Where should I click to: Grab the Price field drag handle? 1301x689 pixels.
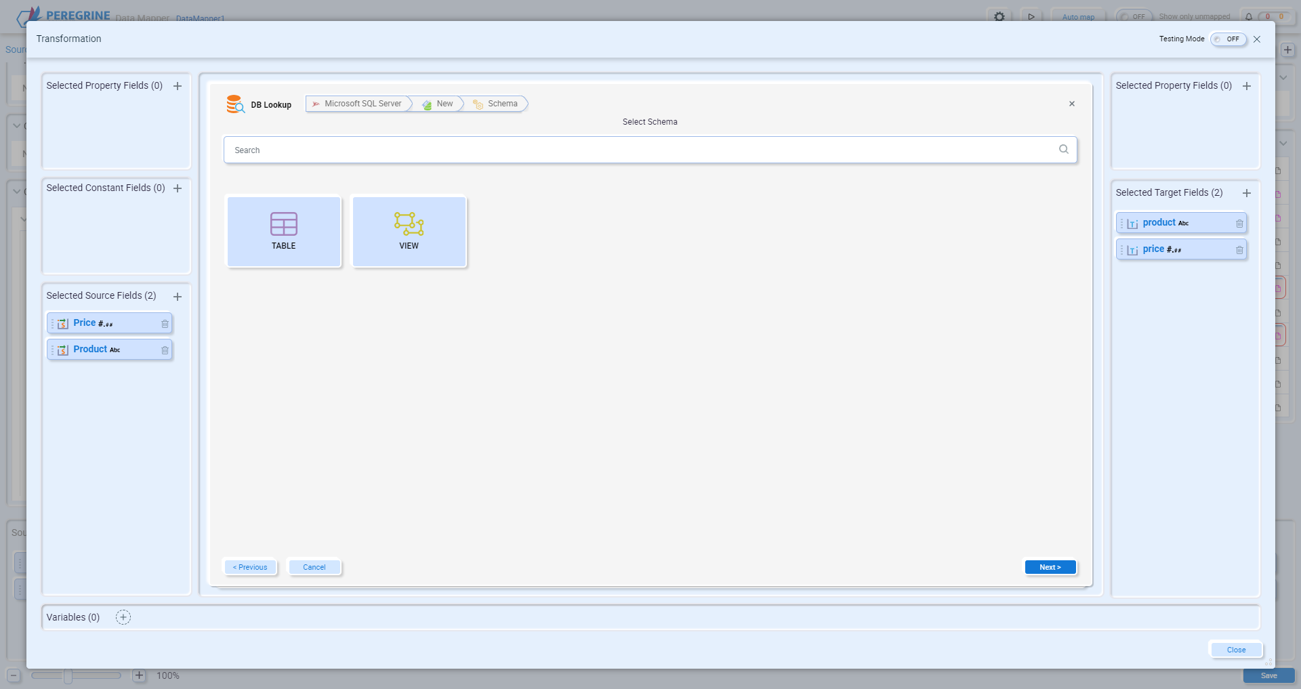[x=52, y=324]
